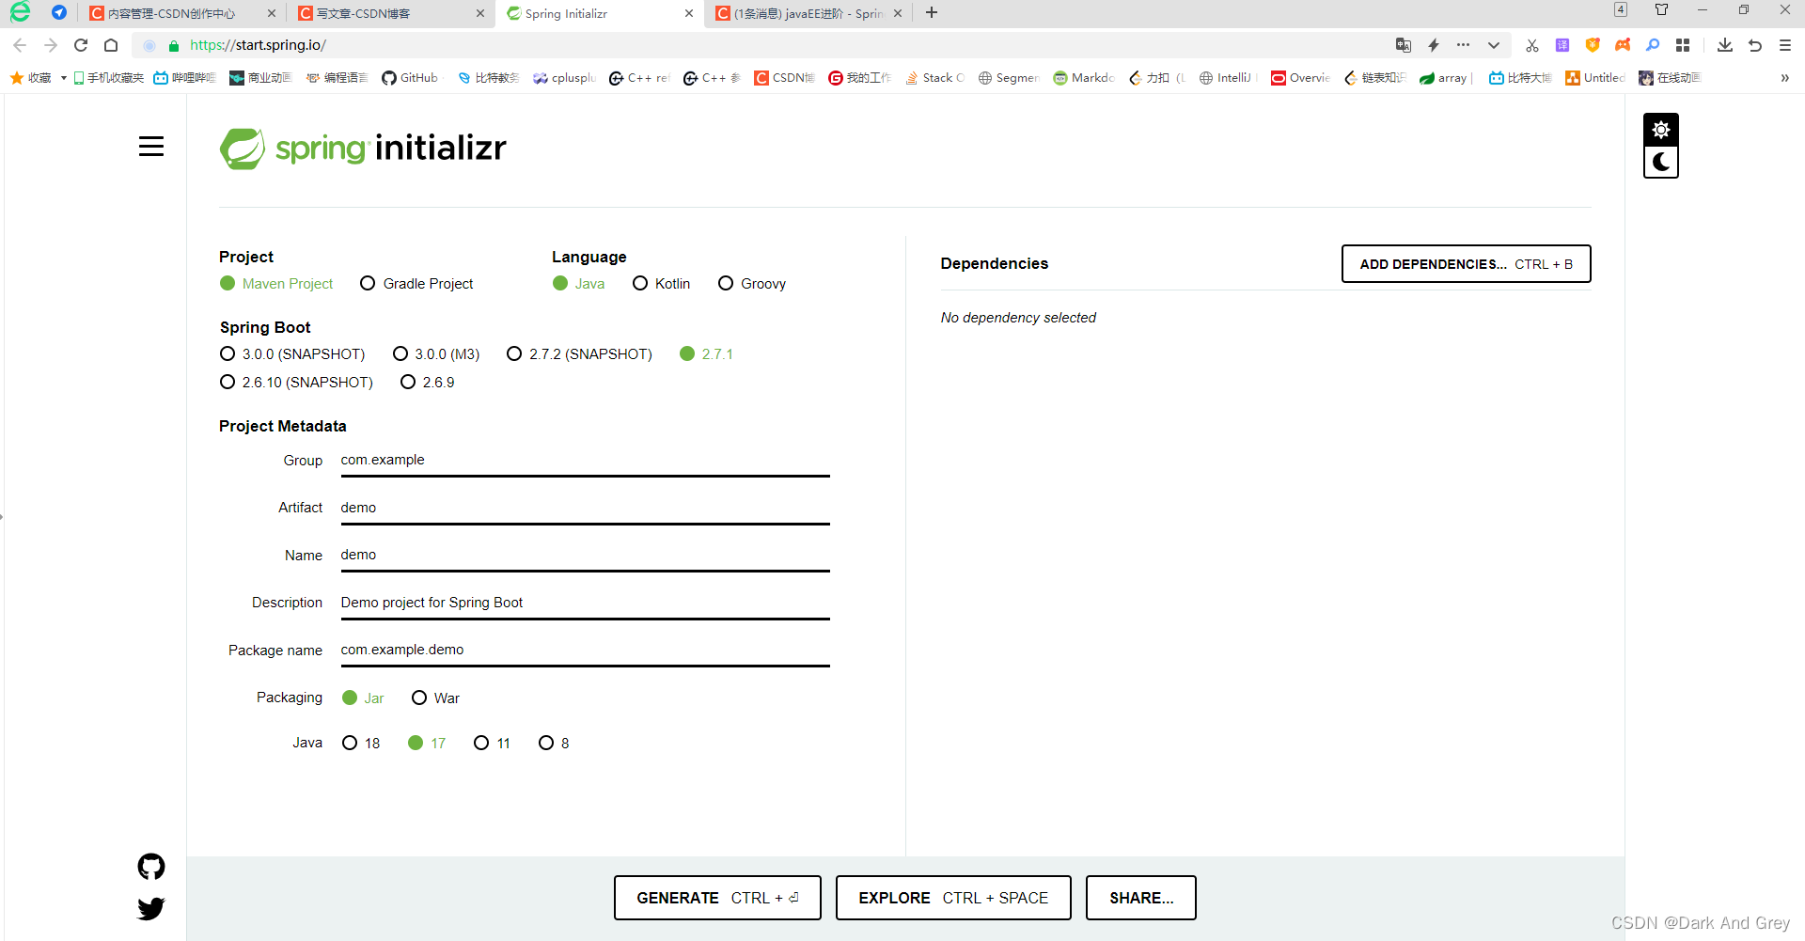The width and height of the screenshot is (1805, 941).
Task: Go to browser home page
Action: tap(111, 45)
